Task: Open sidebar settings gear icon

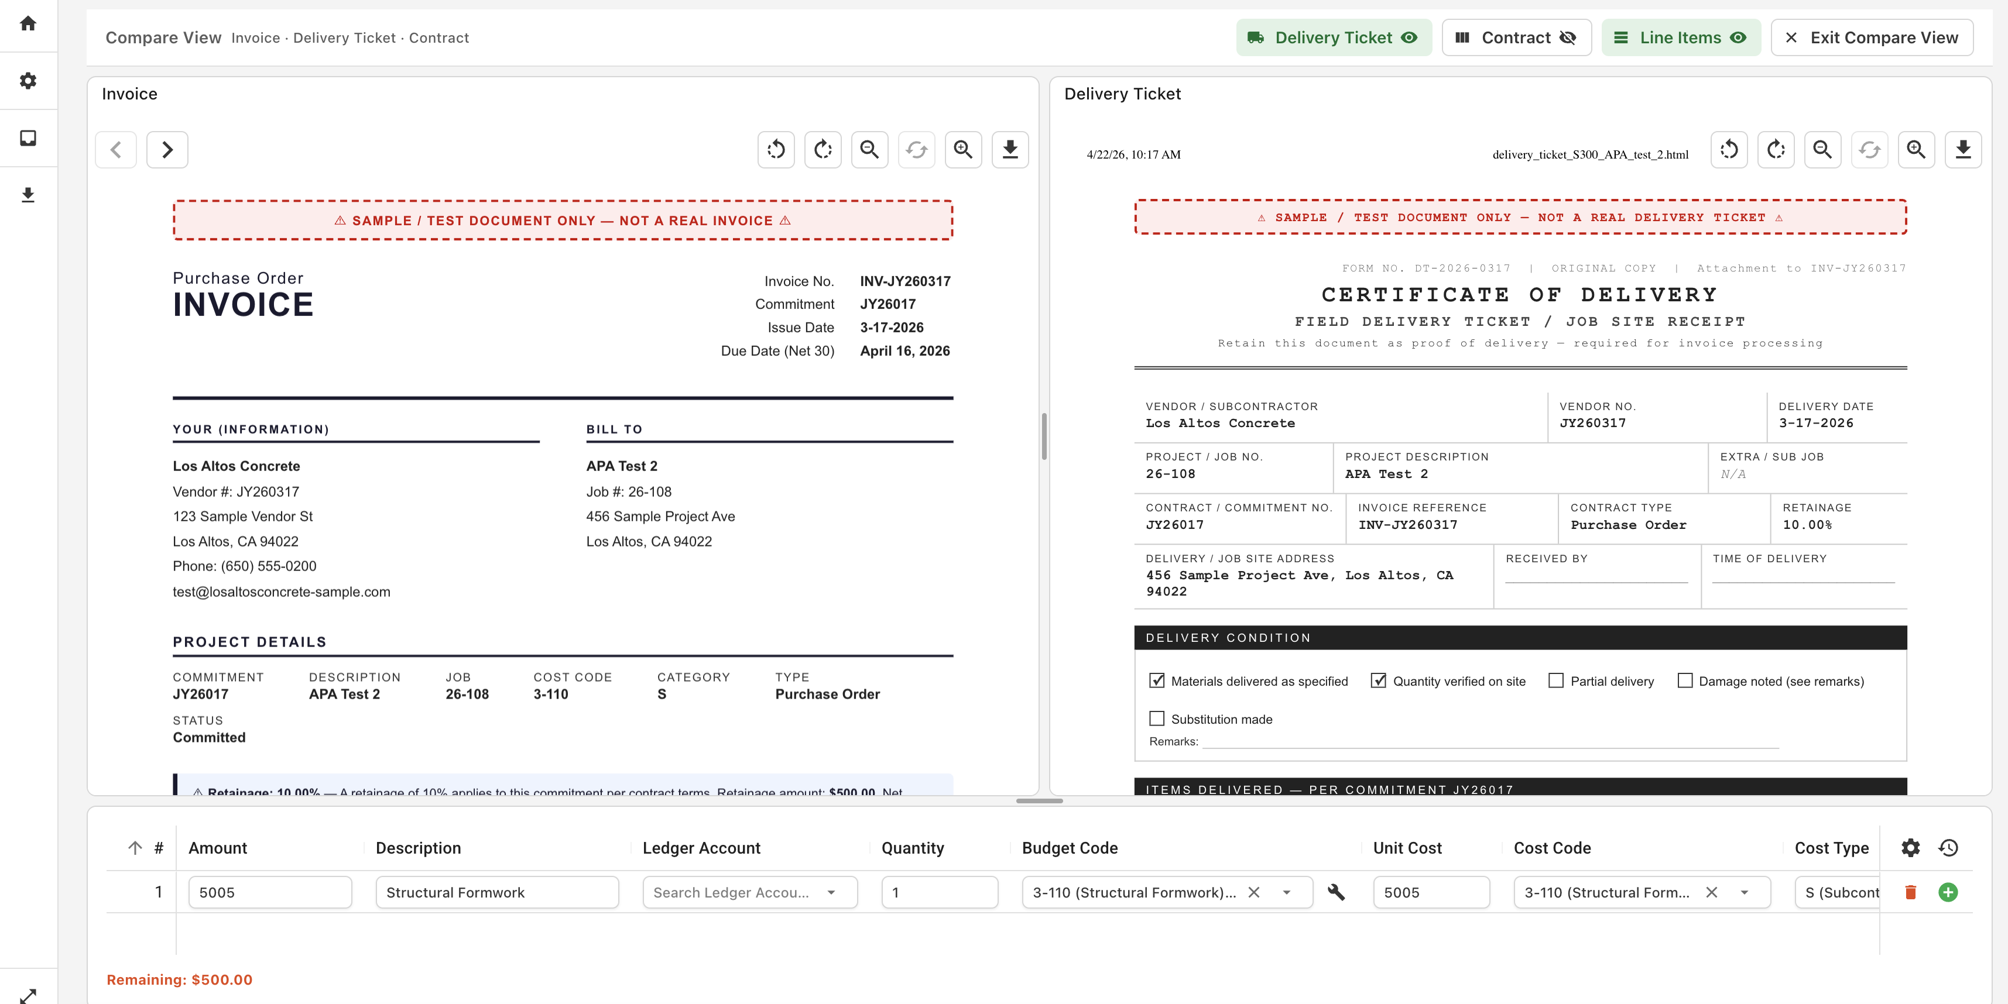Action: [x=28, y=81]
